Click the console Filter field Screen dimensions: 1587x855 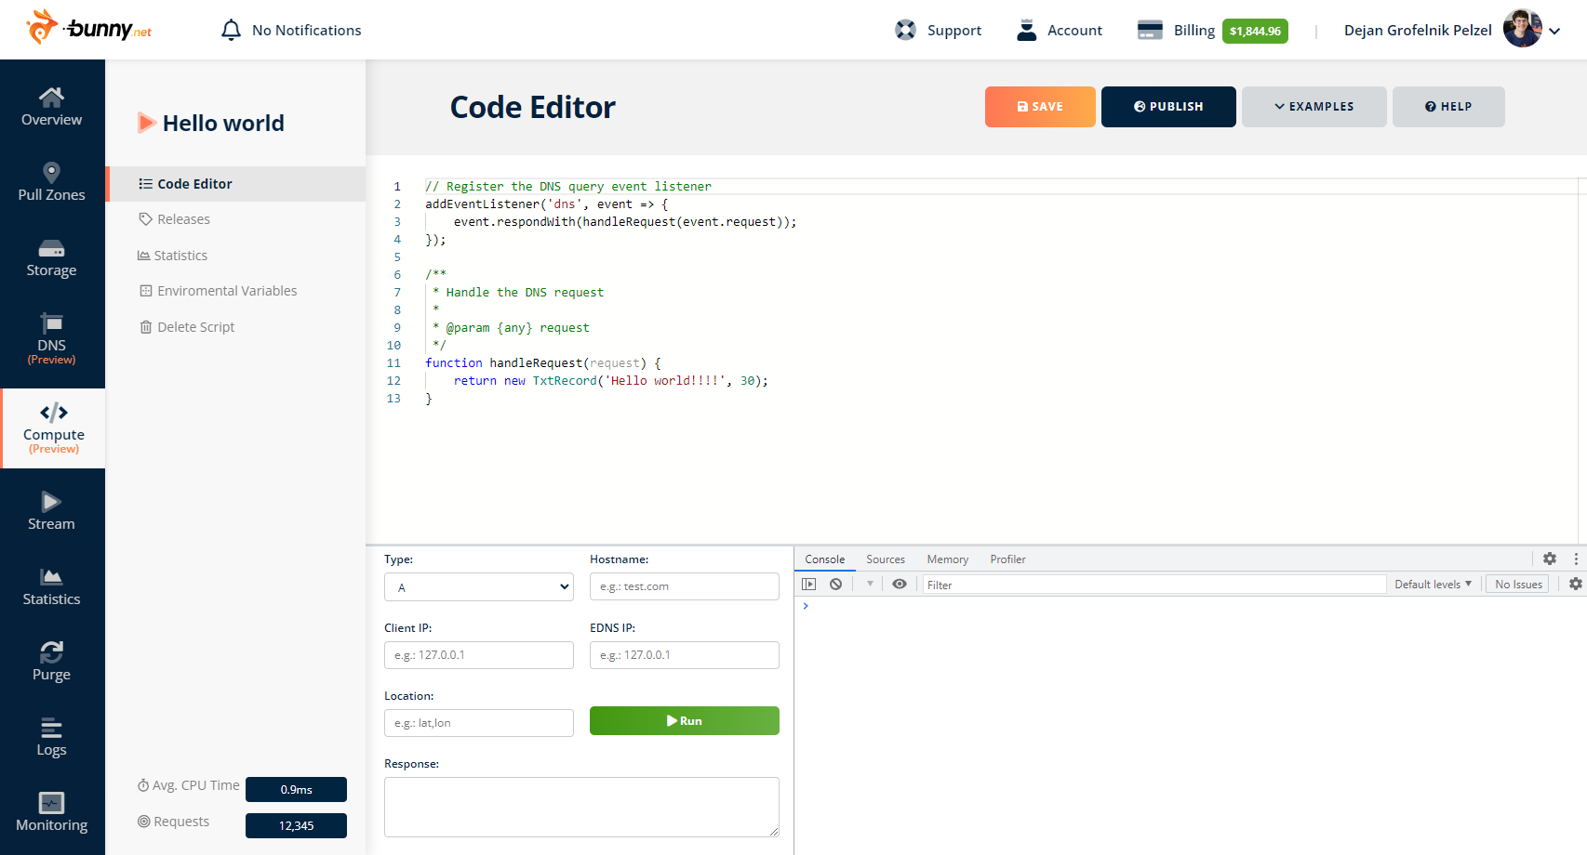(1154, 585)
